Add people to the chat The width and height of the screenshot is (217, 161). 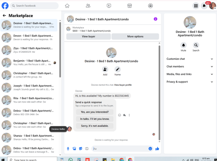point(105,69)
